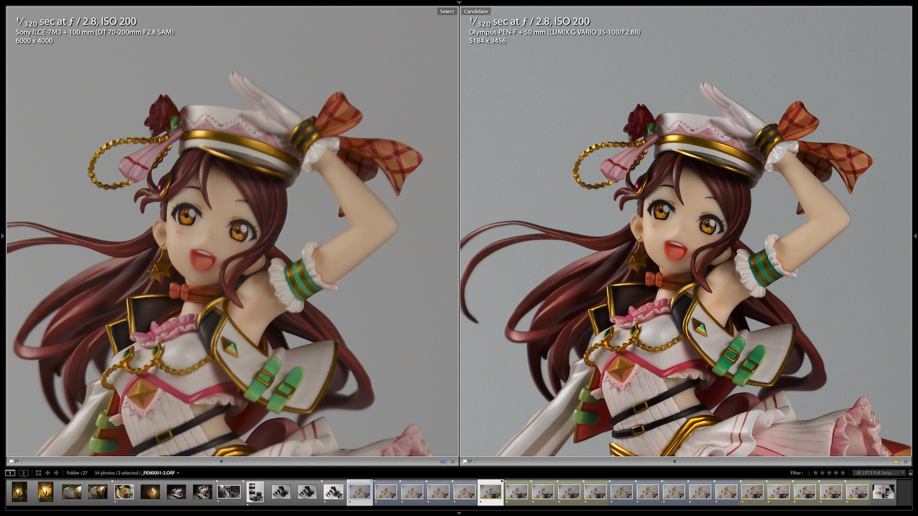
Task: Open the 00 LRT5 Full Sequ... filter preset dropdown
Action: pos(880,473)
